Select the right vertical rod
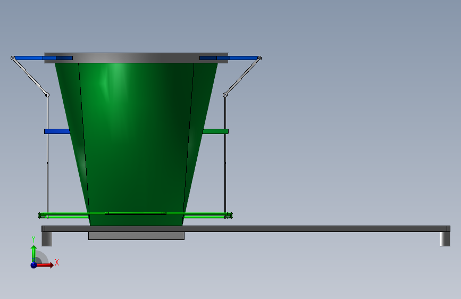The width and height of the screenshot is (461, 299). pyautogui.click(x=225, y=156)
